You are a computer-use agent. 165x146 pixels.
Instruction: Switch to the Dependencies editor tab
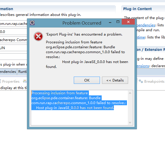[x=8, y=72]
